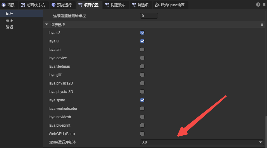
Task: Select the edit category in sidebar
Action: point(9,27)
